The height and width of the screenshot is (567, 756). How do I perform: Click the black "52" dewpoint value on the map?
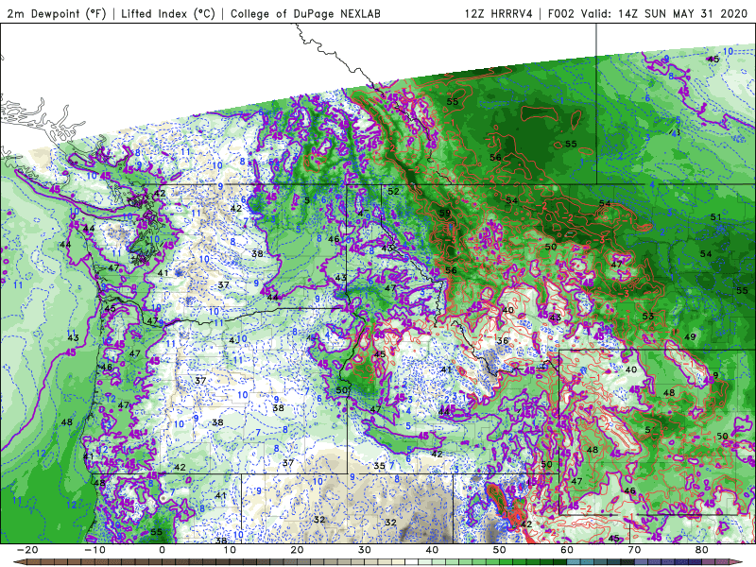[393, 191]
